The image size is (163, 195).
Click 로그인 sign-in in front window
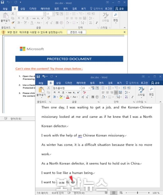click(144, 83)
